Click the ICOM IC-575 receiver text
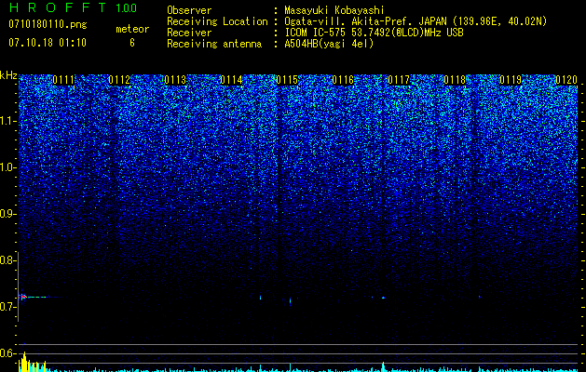Screen dimensions: 586x372 pyautogui.click(x=374, y=33)
